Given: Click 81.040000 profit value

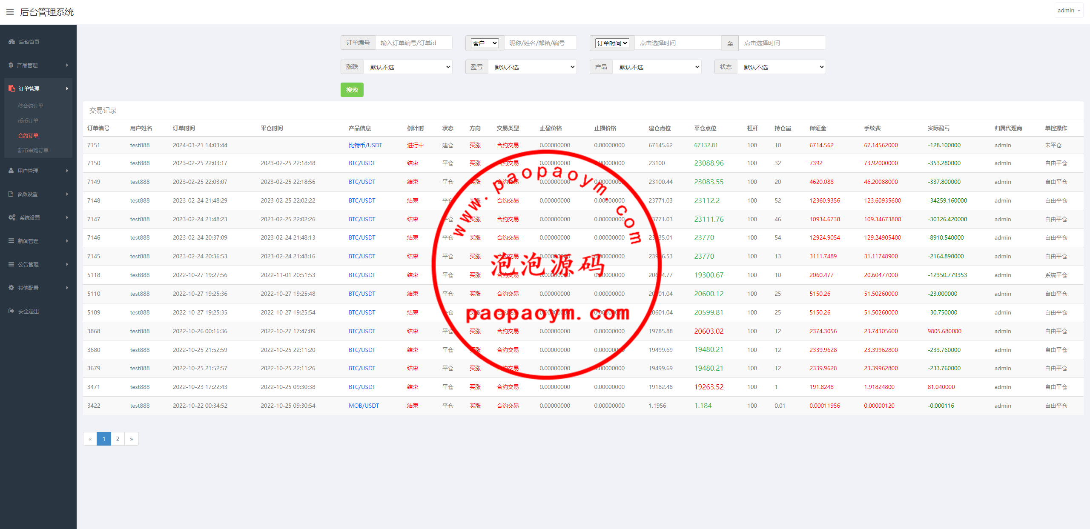Looking at the screenshot, I should [941, 387].
